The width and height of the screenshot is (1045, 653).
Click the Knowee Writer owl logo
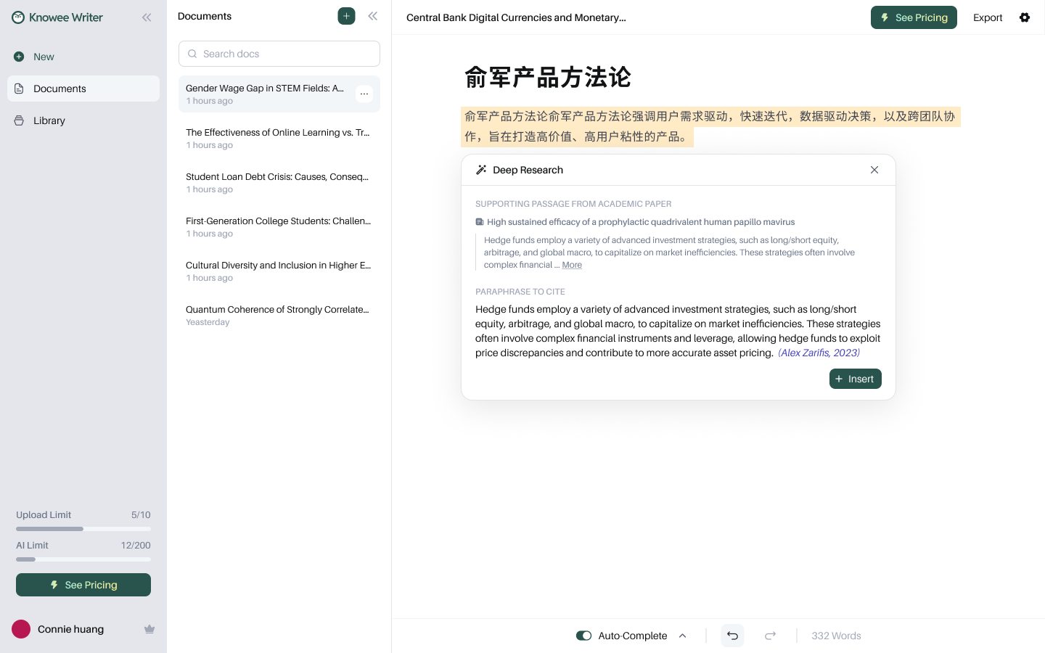click(x=18, y=17)
